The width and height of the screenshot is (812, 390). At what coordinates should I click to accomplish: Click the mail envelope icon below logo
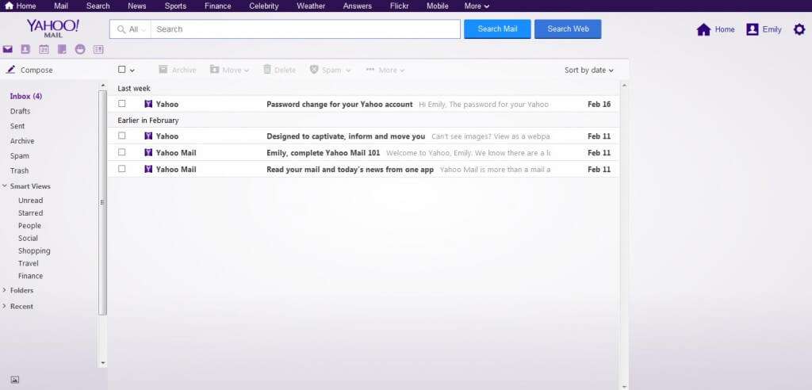pos(8,49)
